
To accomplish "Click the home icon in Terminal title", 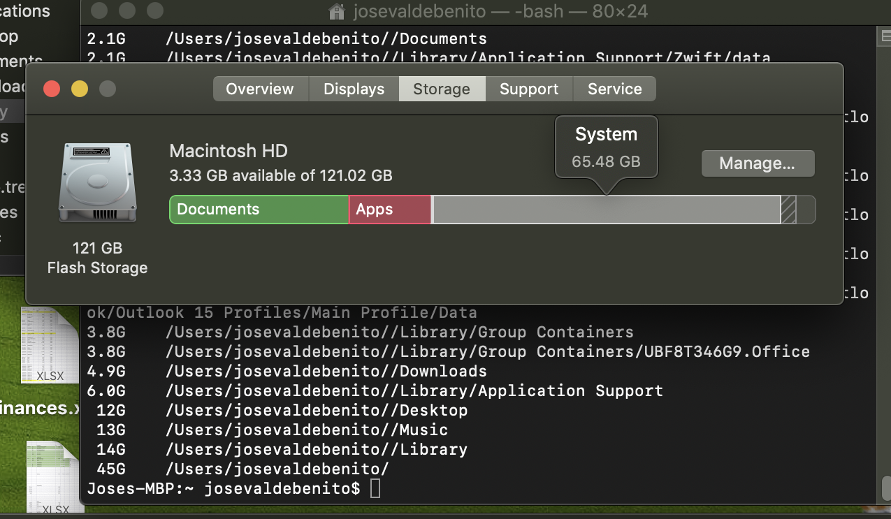I will [337, 11].
